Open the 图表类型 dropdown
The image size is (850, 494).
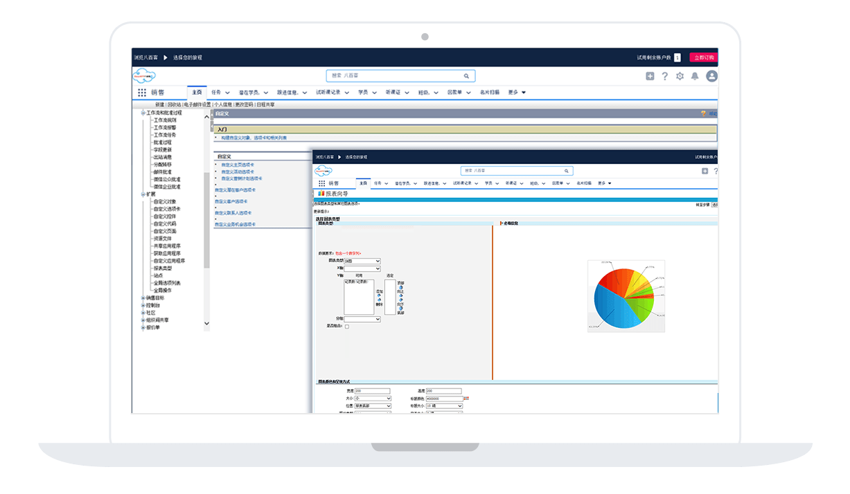pyautogui.click(x=362, y=261)
